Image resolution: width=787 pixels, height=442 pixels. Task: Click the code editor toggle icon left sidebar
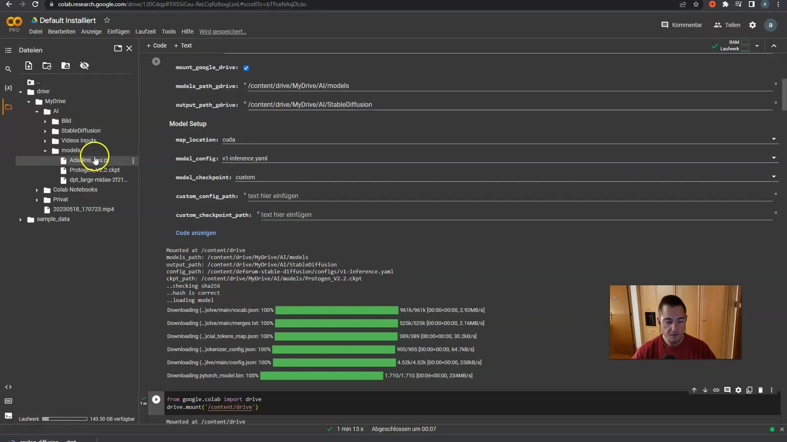tap(8, 387)
